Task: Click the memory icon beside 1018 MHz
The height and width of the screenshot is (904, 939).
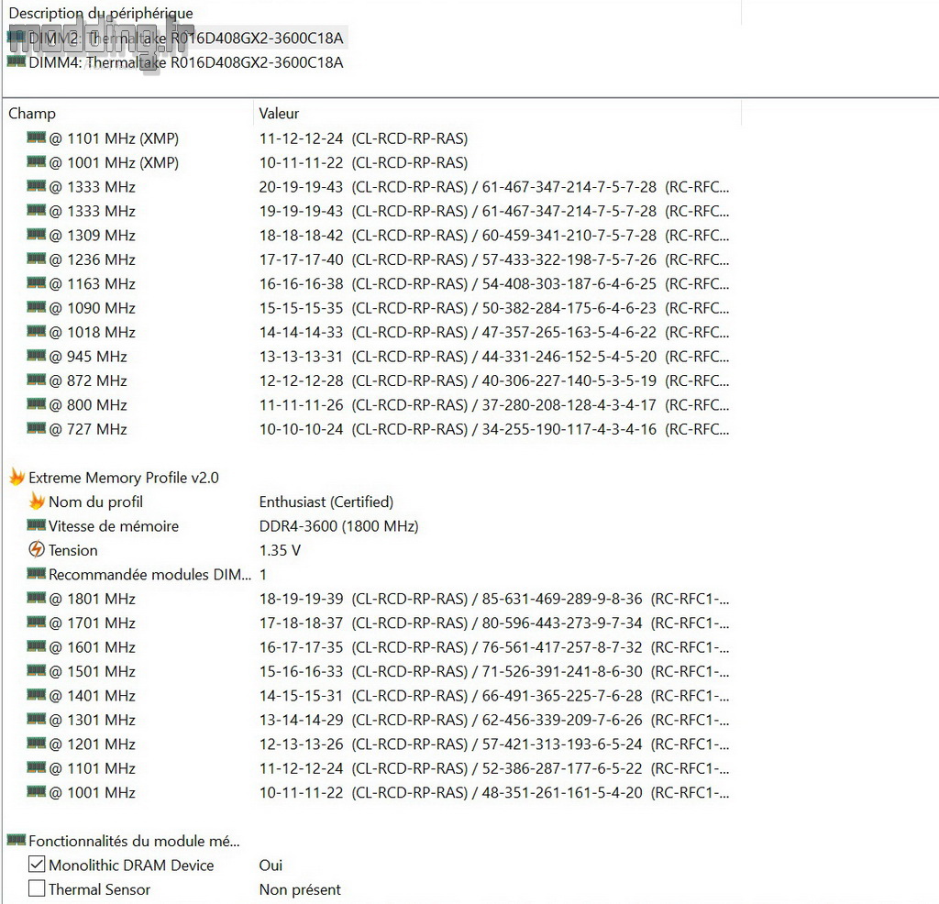Action: tap(36, 331)
